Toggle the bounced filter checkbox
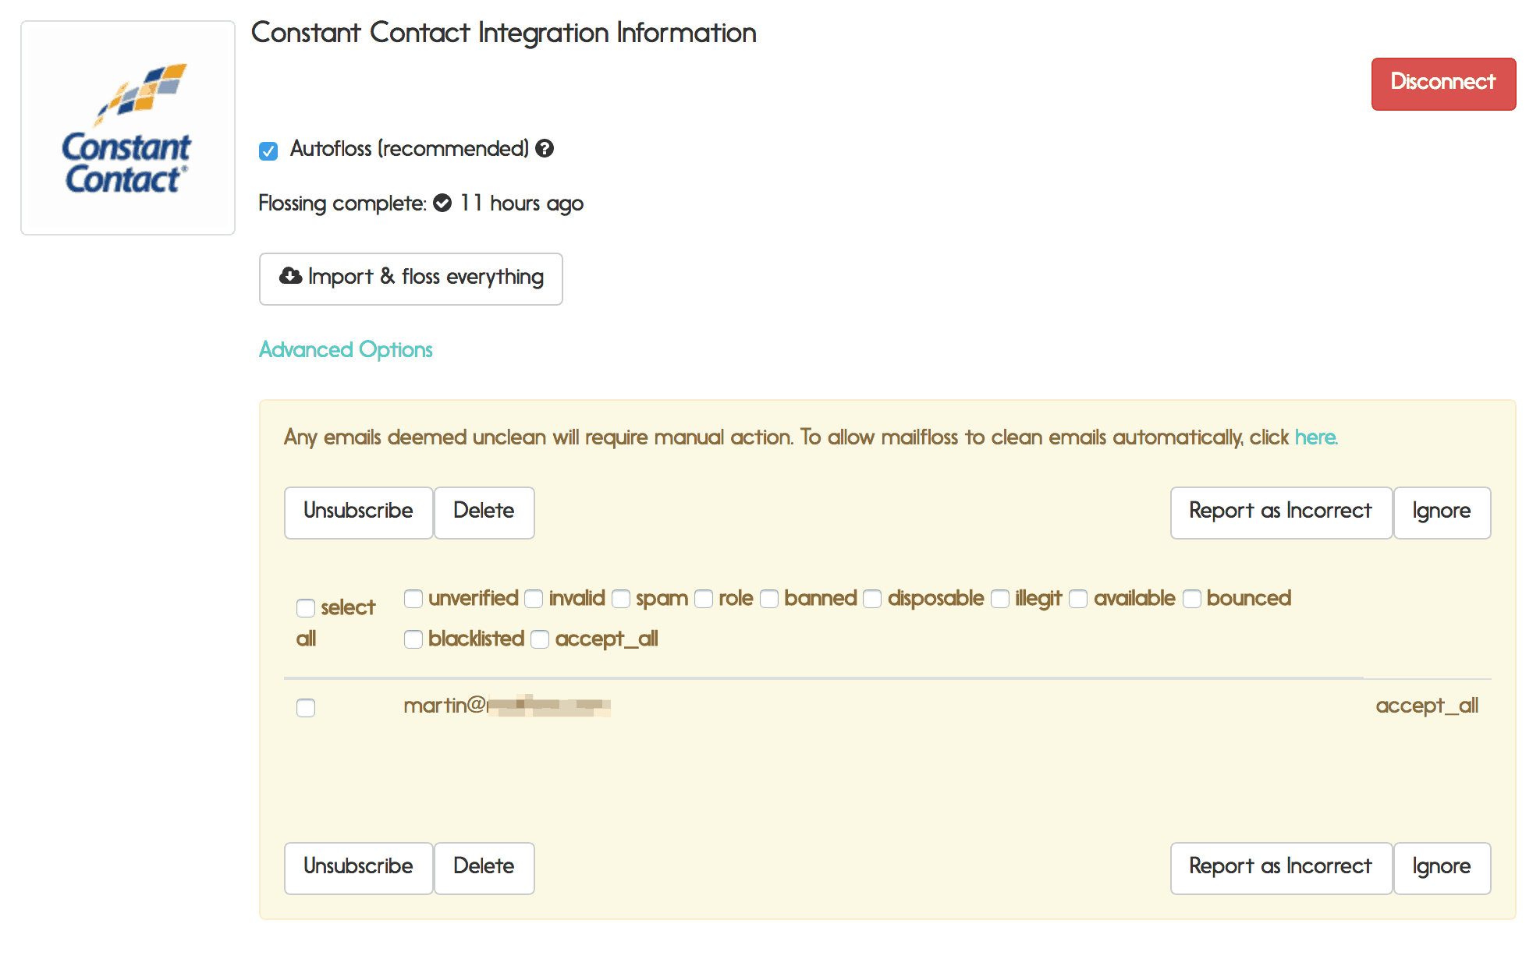 pyautogui.click(x=1192, y=598)
